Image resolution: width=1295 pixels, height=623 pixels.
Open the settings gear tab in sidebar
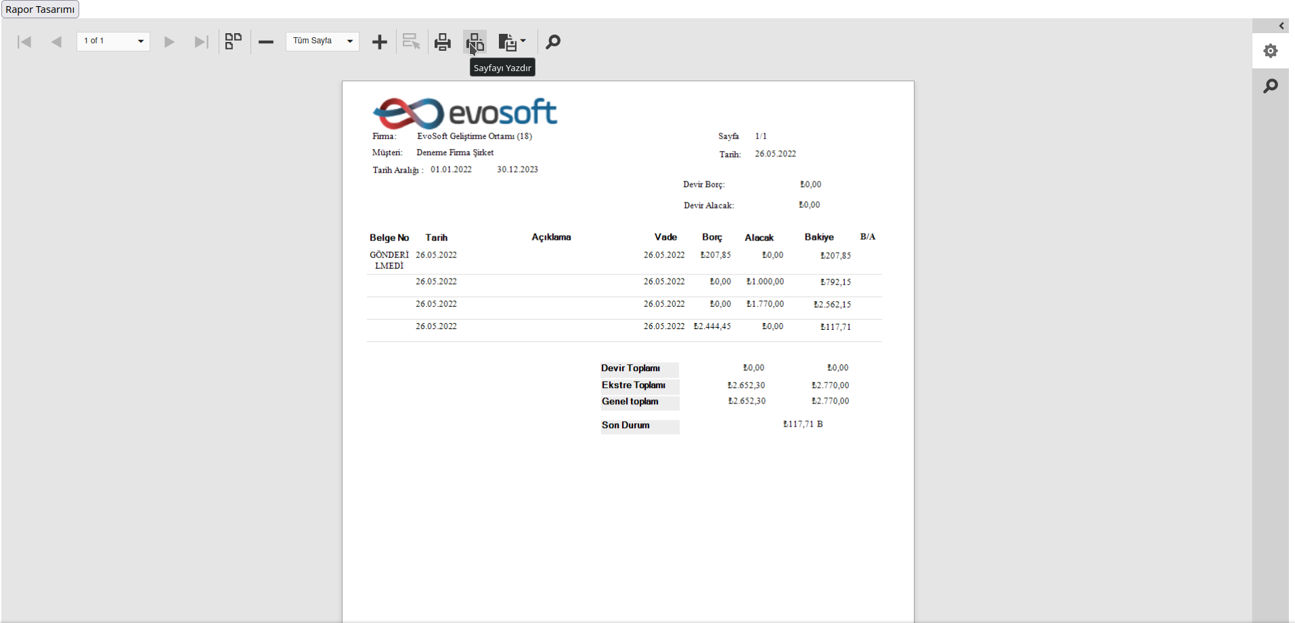pyautogui.click(x=1271, y=51)
